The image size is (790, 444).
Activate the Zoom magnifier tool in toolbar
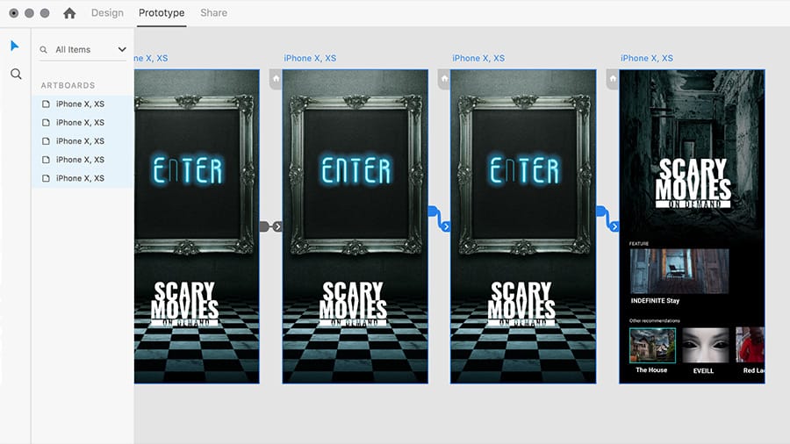[16, 74]
